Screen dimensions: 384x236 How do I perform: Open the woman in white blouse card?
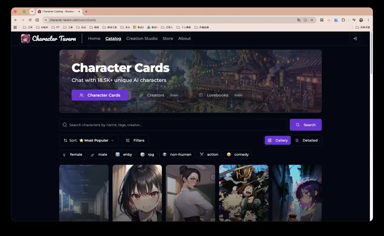[x=190, y=193]
